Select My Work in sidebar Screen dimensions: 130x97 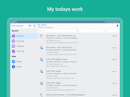[x=24, y=36]
